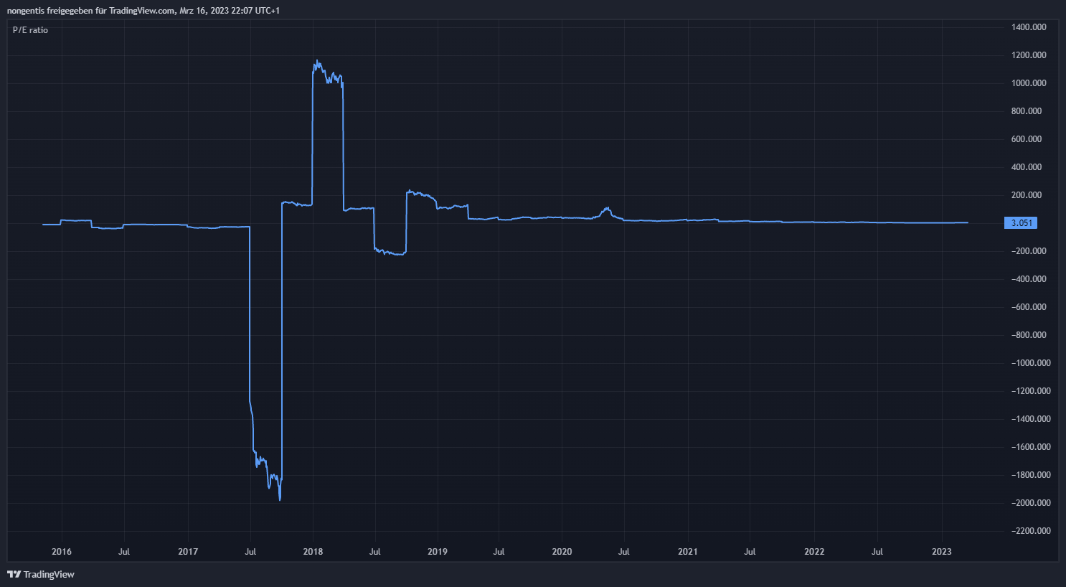Click the chart line's highest peak near 1200

317,61
